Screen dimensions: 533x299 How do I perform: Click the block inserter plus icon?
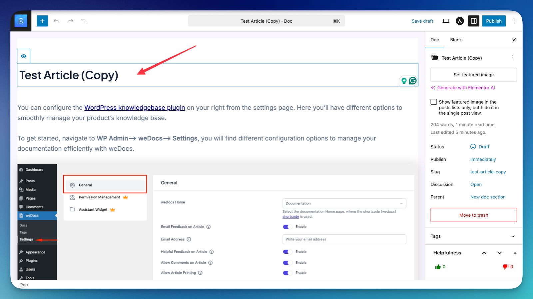[42, 21]
